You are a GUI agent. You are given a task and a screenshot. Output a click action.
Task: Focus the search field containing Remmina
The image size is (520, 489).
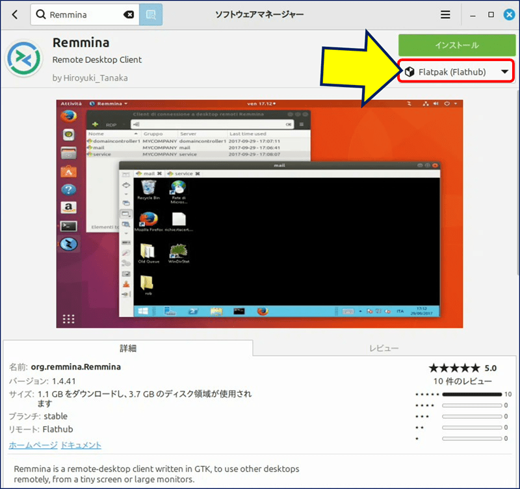(x=85, y=14)
